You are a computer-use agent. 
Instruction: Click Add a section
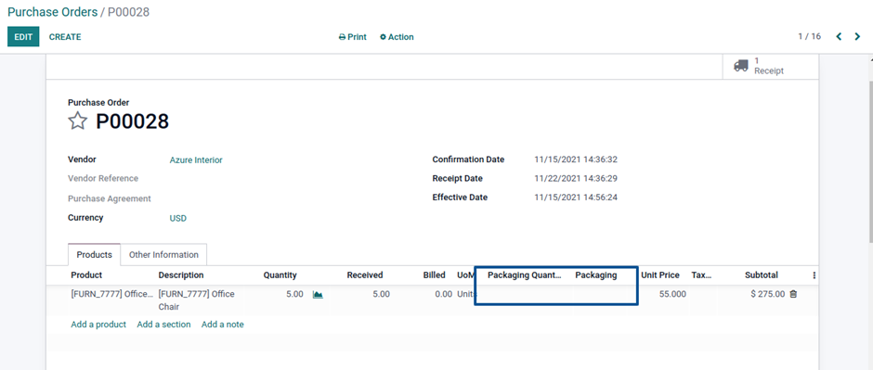click(163, 325)
